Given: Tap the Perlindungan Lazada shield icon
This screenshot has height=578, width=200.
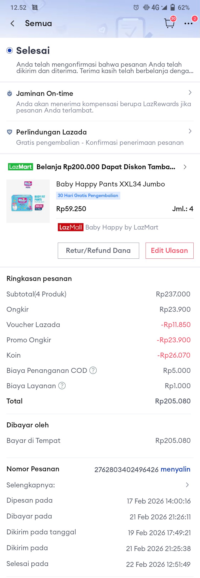Looking at the screenshot, I should pos(9,132).
